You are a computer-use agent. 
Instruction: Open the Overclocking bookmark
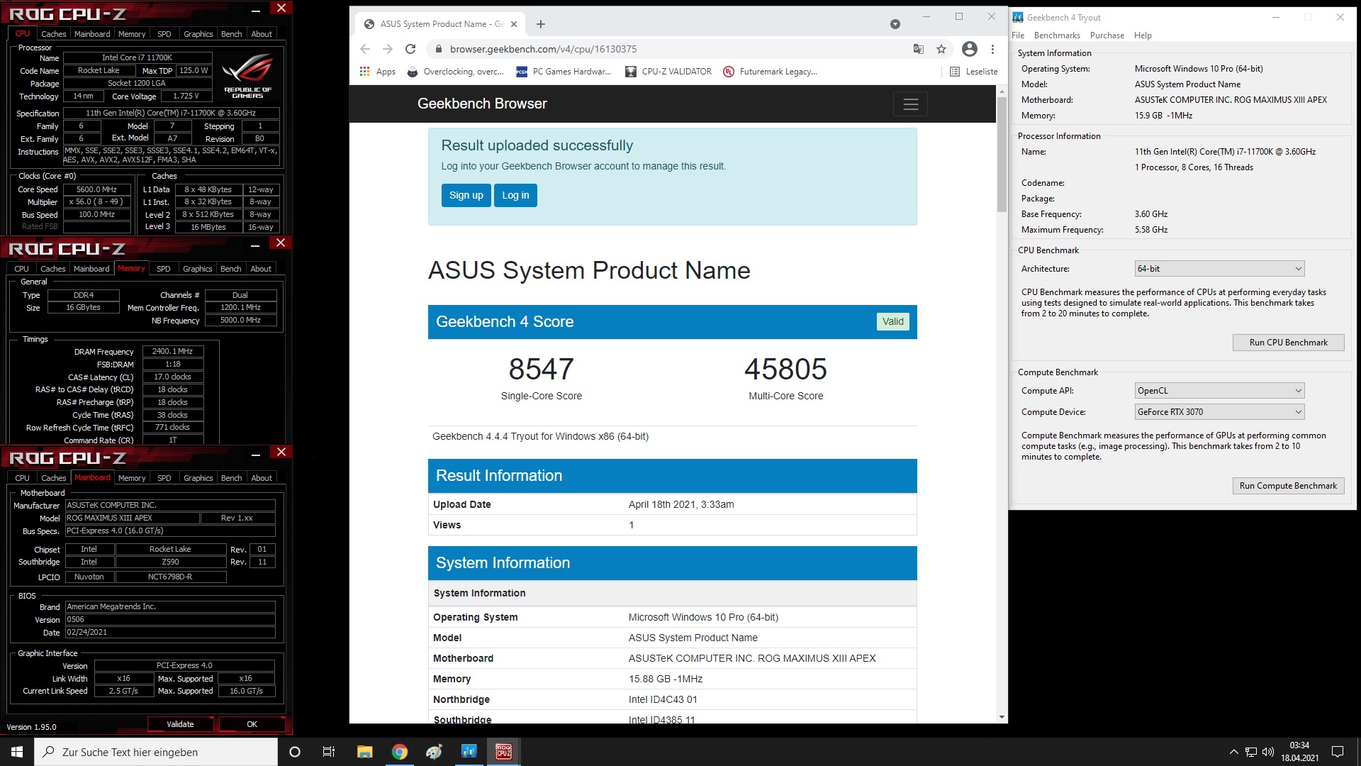455,72
